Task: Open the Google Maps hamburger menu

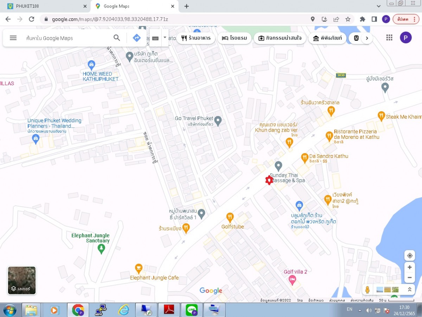Action: coord(13,38)
